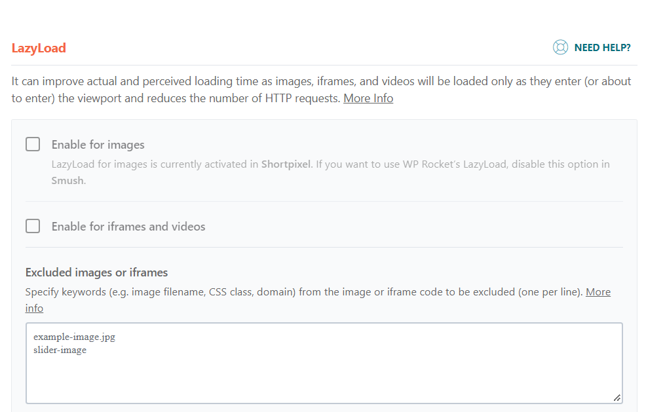Focus the excluded images textarea

click(x=324, y=363)
